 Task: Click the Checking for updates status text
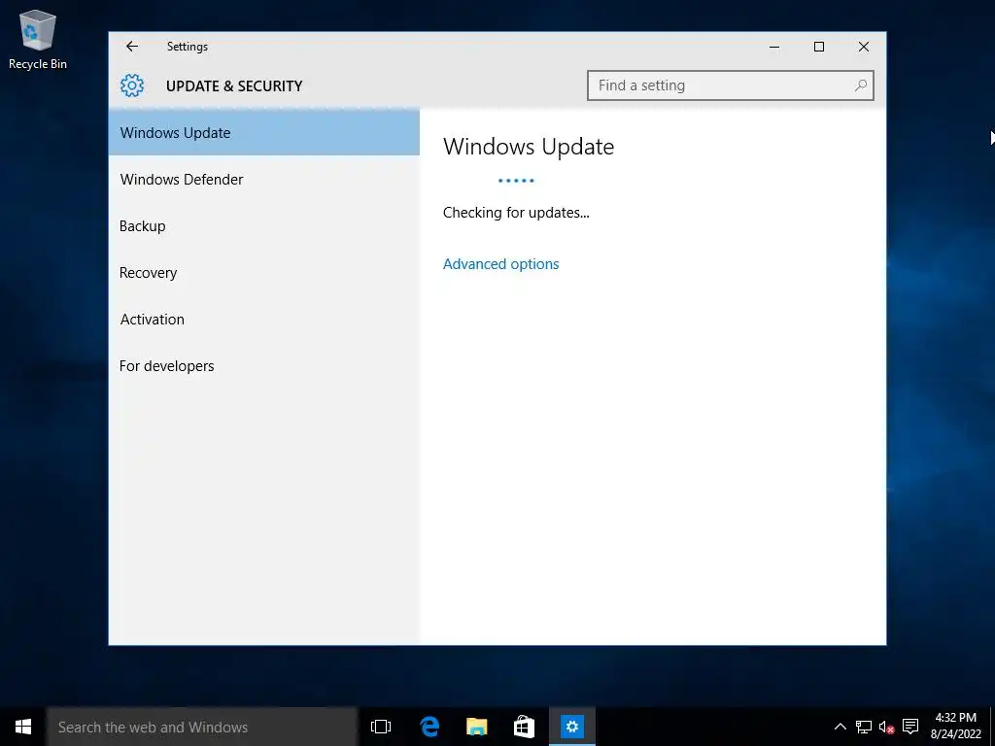(516, 213)
